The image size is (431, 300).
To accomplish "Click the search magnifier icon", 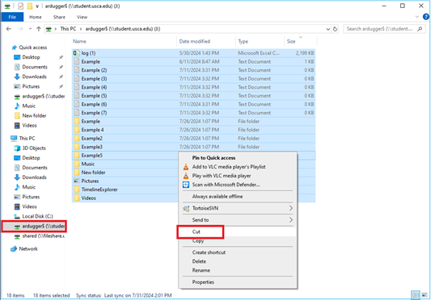I will [x=420, y=29].
